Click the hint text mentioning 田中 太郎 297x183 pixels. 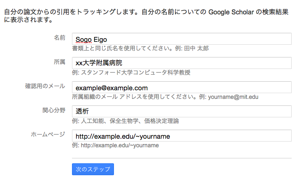140,49
